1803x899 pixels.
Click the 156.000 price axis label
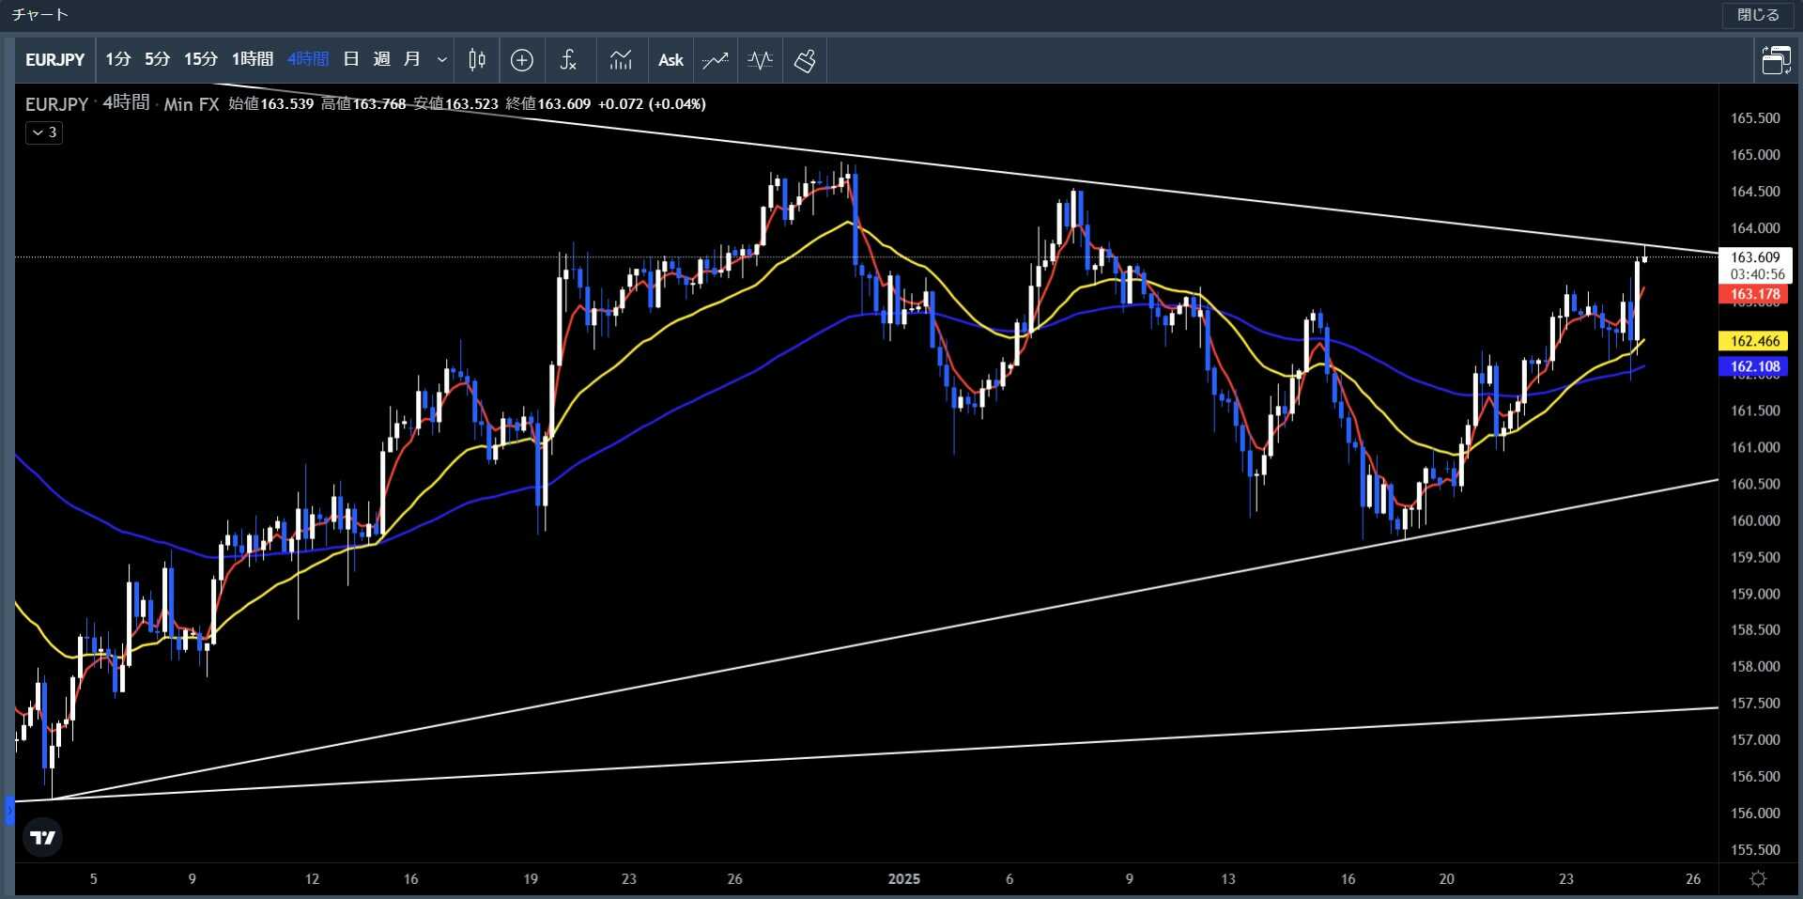1755,813
